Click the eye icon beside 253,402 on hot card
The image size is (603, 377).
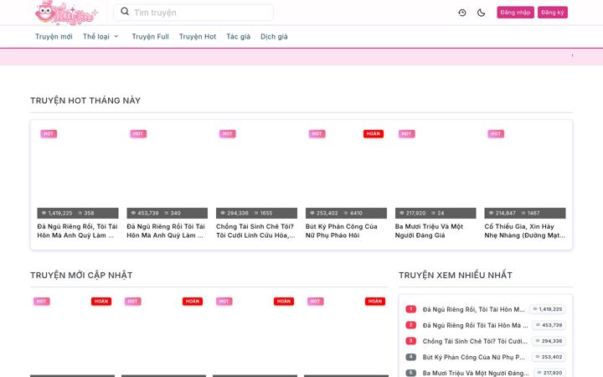tap(312, 213)
